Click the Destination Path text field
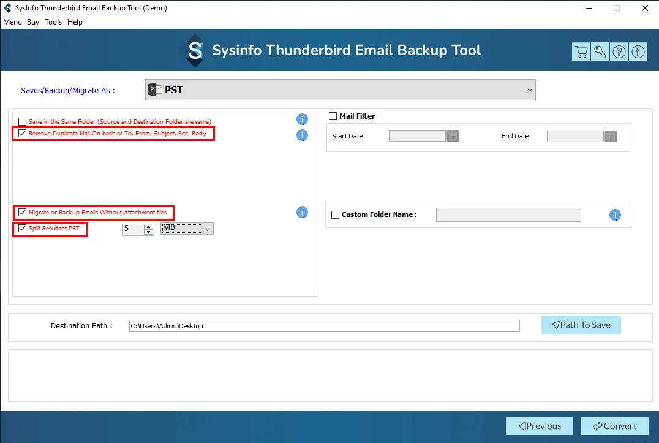 [x=325, y=326]
